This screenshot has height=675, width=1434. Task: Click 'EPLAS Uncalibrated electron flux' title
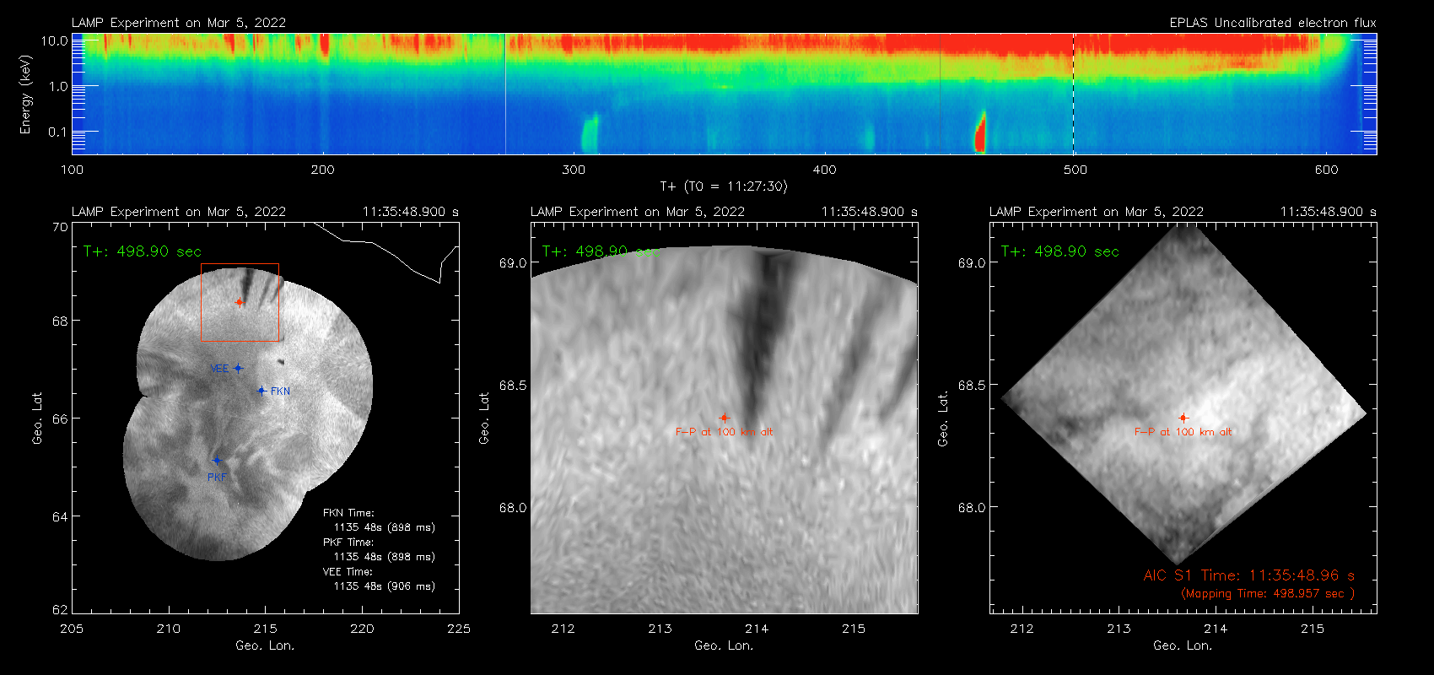1273,23
